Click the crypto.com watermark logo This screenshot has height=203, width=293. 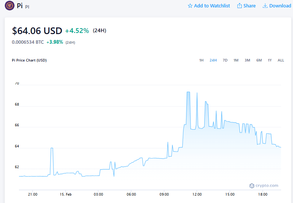(x=252, y=186)
